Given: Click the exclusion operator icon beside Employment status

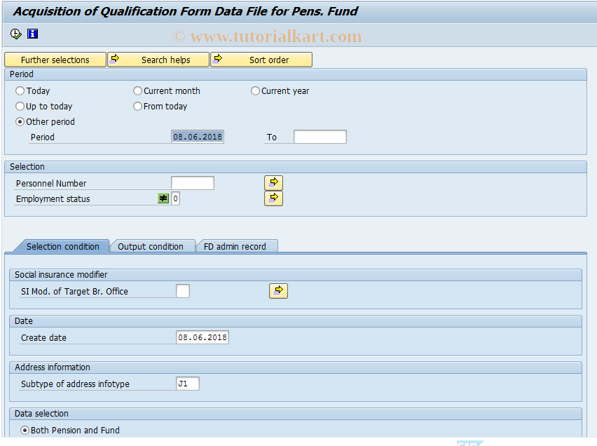Looking at the screenshot, I should click(x=163, y=198).
